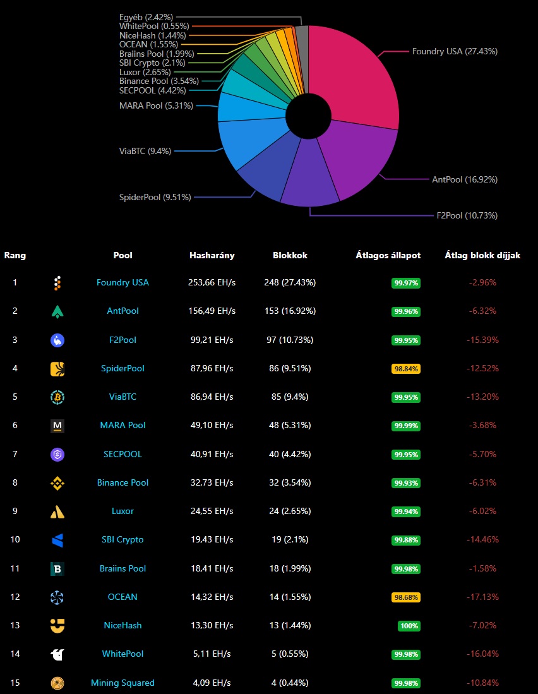Viewport: 538px width, 694px height.
Task: Follow the WhitePool link in table
Action: click(123, 654)
